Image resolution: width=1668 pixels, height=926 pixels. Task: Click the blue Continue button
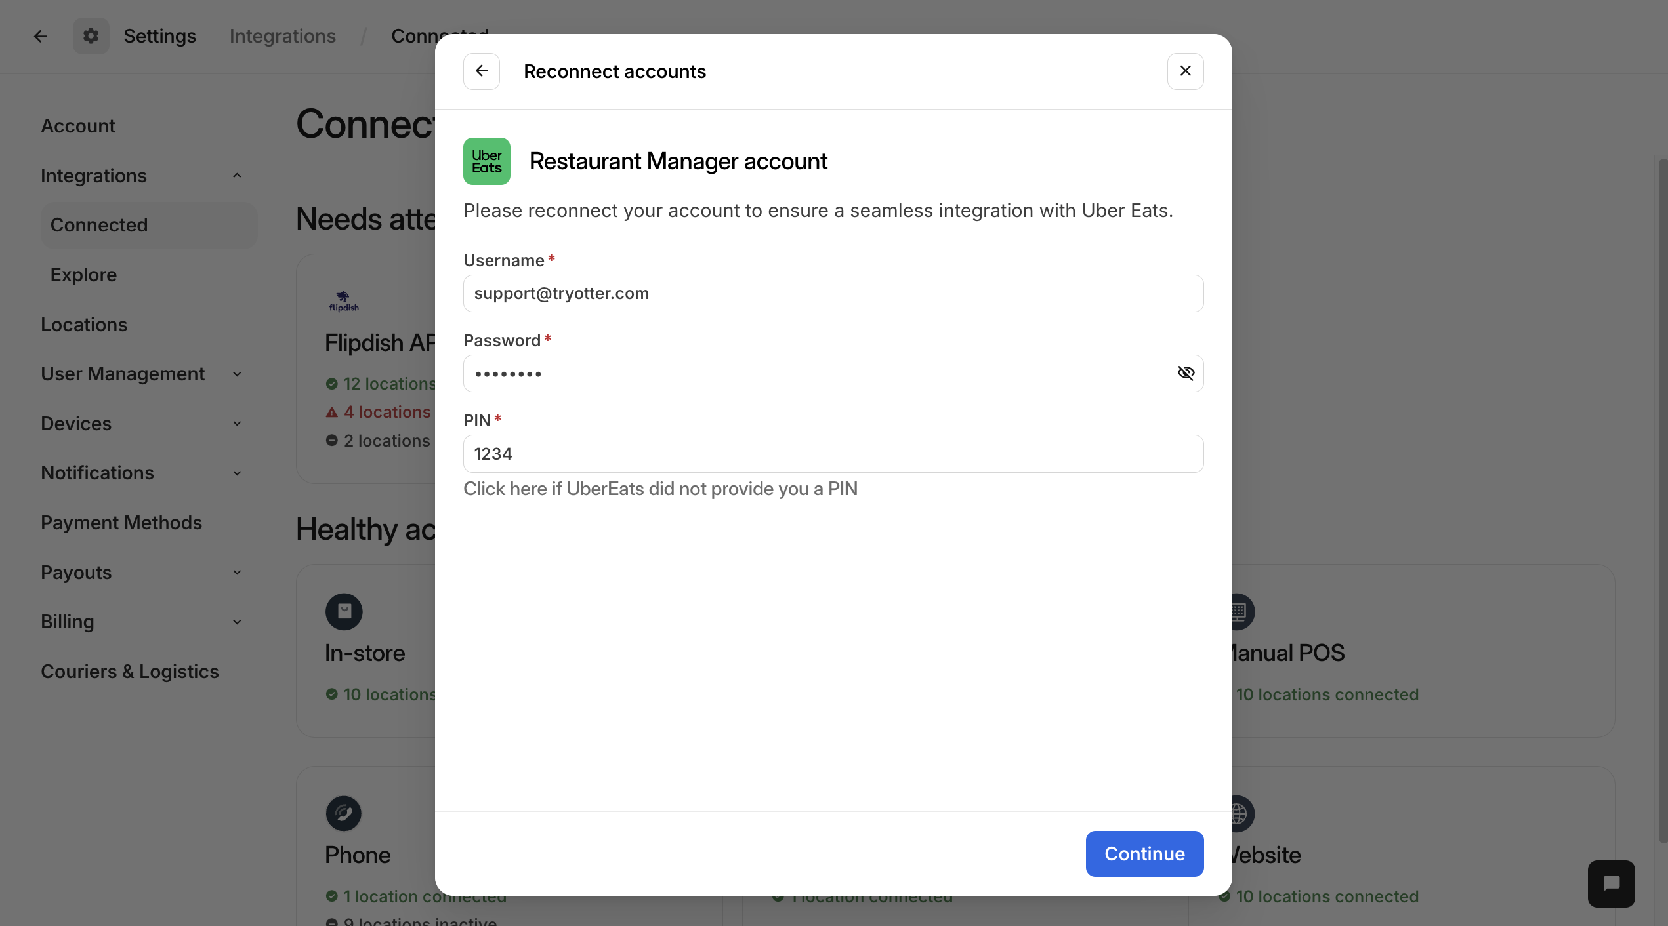point(1144,853)
